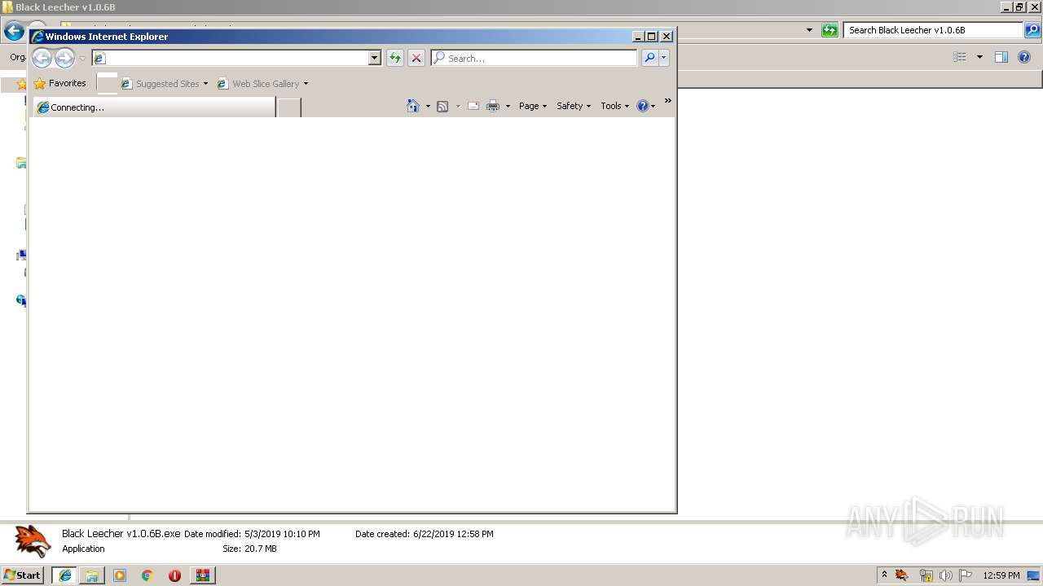The image size is (1043, 586).
Task: Select the Connecting... tab
Action: pyautogui.click(x=155, y=107)
